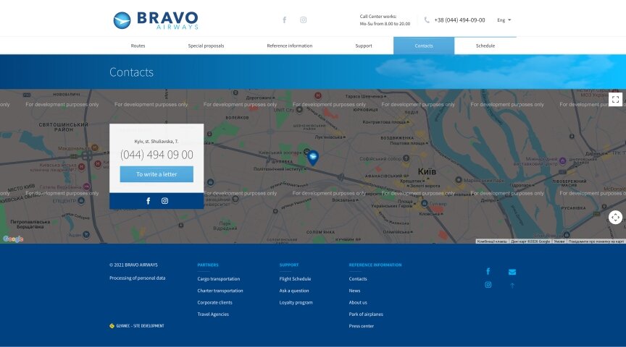Open Cargo transportation footer link

218,279
